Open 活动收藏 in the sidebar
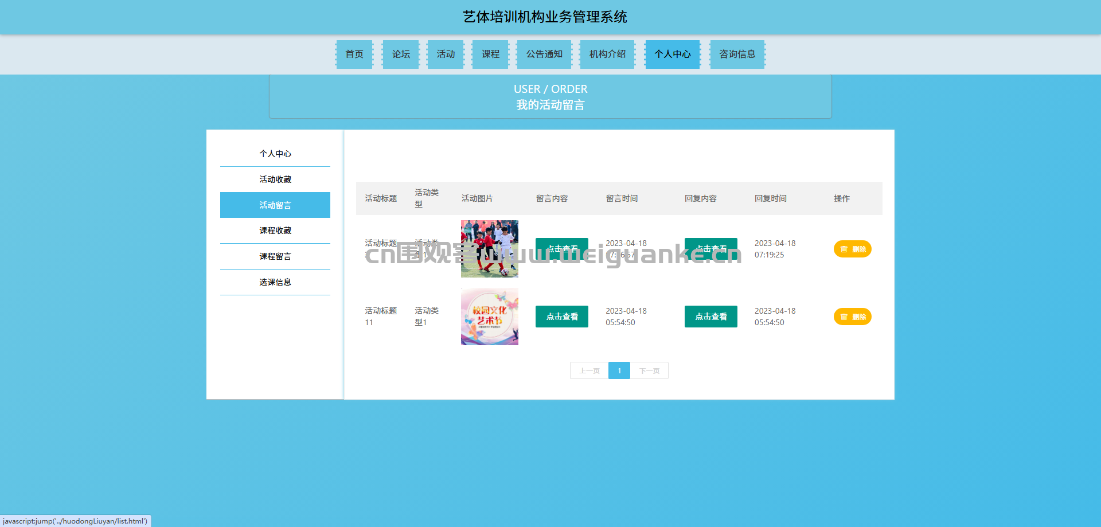 coord(275,179)
